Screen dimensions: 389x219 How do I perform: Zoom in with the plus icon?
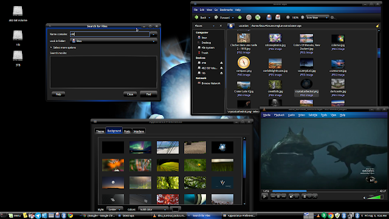(x=303, y=18)
